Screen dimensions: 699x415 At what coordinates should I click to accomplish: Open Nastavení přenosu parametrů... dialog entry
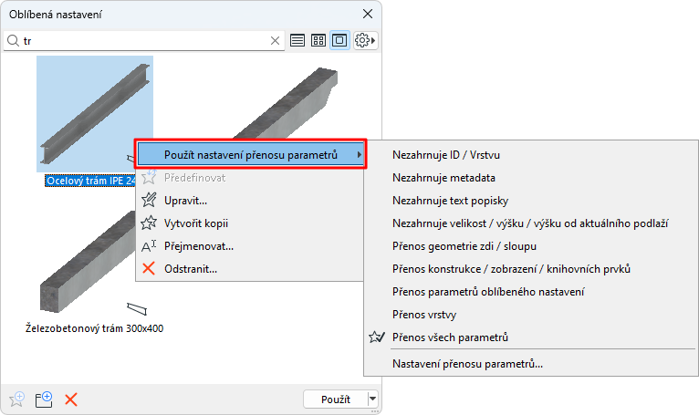(467, 364)
